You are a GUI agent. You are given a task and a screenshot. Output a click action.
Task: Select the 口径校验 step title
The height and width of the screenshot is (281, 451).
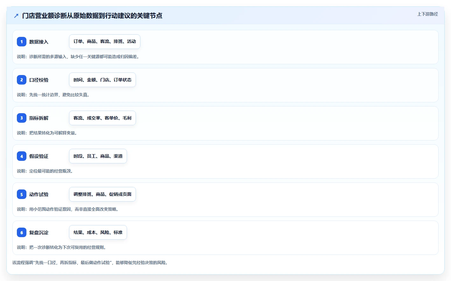[x=39, y=80]
